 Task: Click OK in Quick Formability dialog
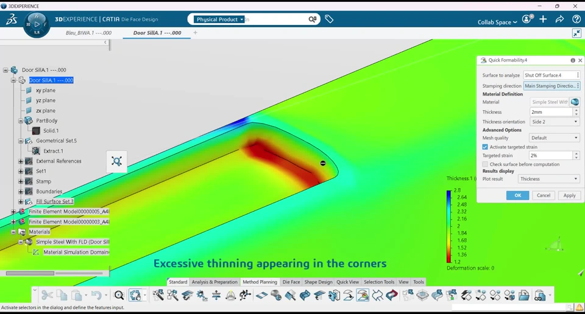click(x=517, y=195)
